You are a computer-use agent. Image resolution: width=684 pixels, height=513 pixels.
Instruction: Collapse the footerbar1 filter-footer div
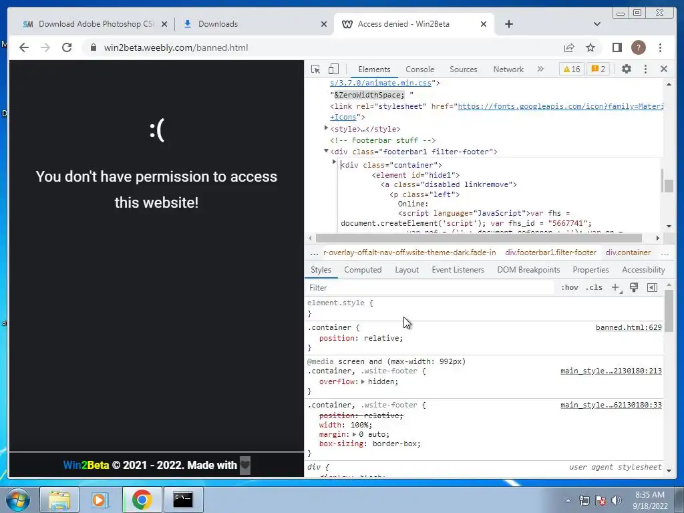[x=326, y=151]
